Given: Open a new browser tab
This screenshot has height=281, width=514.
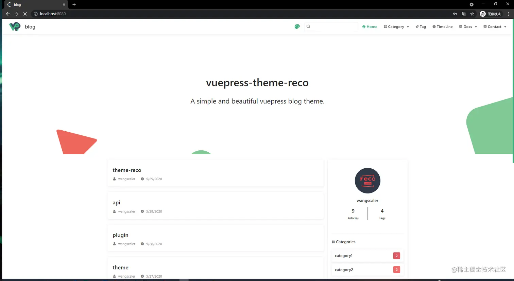Looking at the screenshot, I should pos(74,5).
